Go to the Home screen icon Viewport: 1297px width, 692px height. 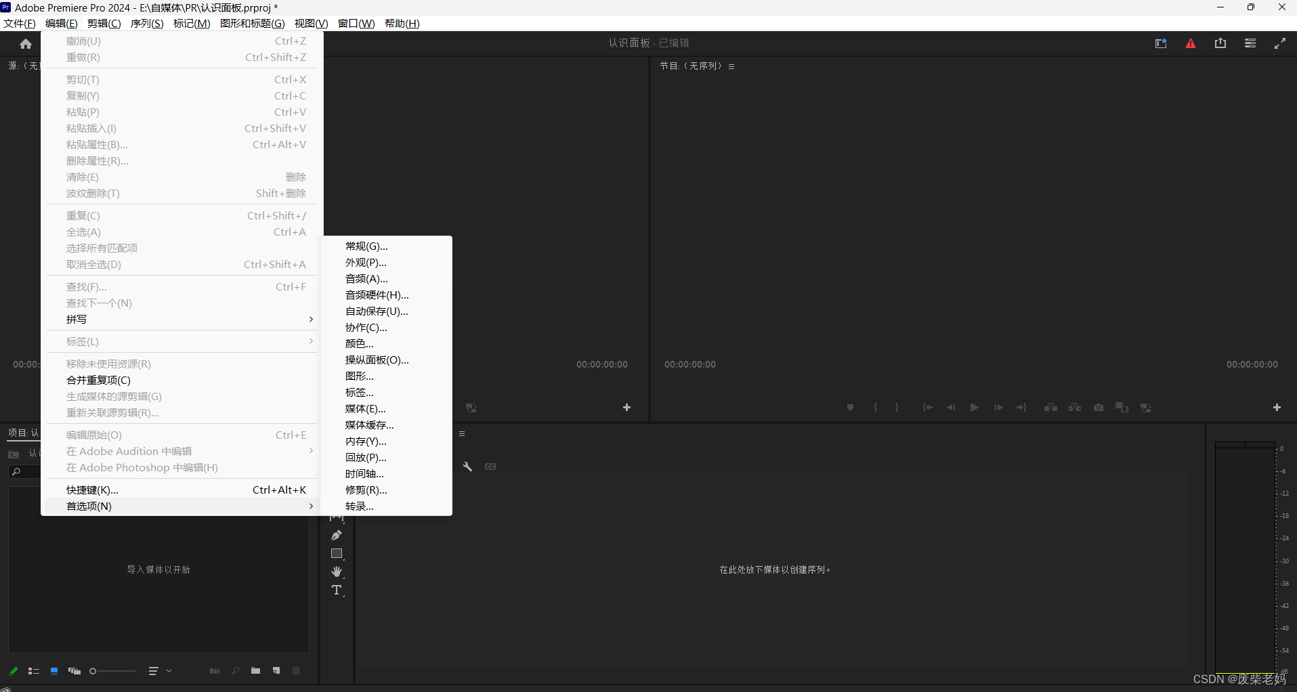(x=26, y=44)
